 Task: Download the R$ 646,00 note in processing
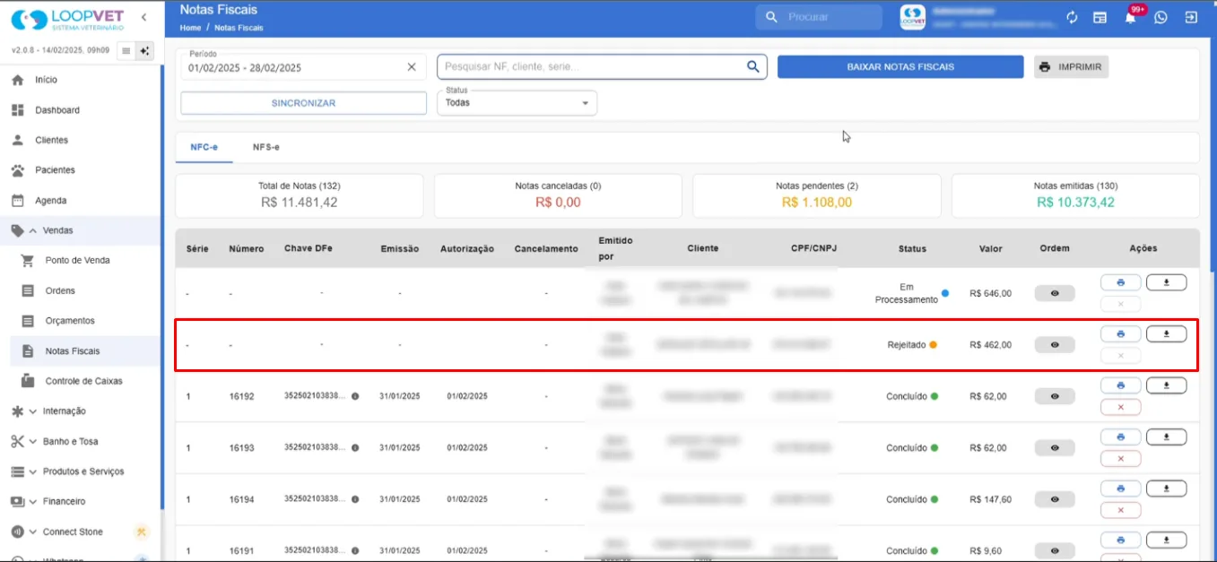click(1166, 282)
